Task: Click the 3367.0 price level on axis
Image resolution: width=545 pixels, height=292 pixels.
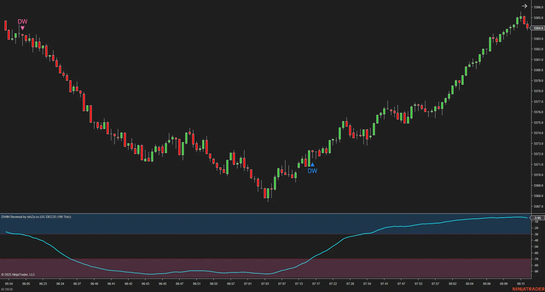Action: pos(538,206)
